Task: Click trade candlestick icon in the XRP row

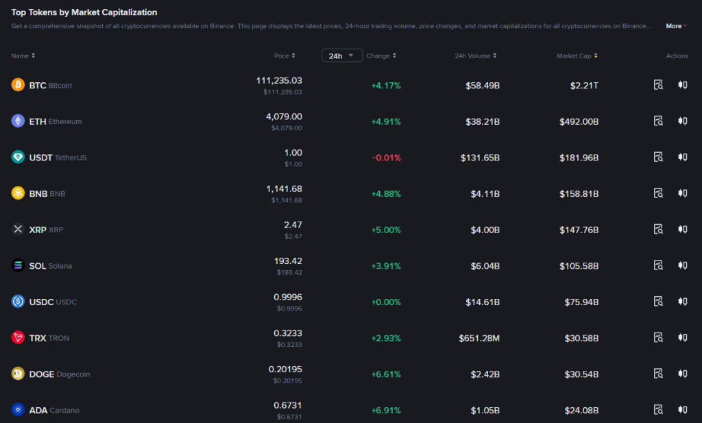Action: (682, 229)
